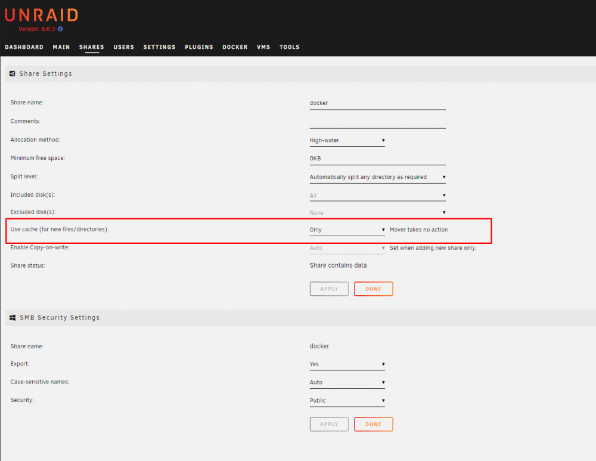The image size is (596, 461).
Task: Click Apply in Share Settings
Action: coord(329,289)
